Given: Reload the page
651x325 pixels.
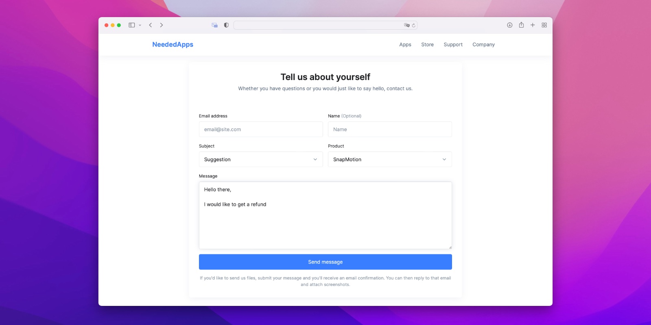Looking at the screenshot, I should click(x=414, y=25).
